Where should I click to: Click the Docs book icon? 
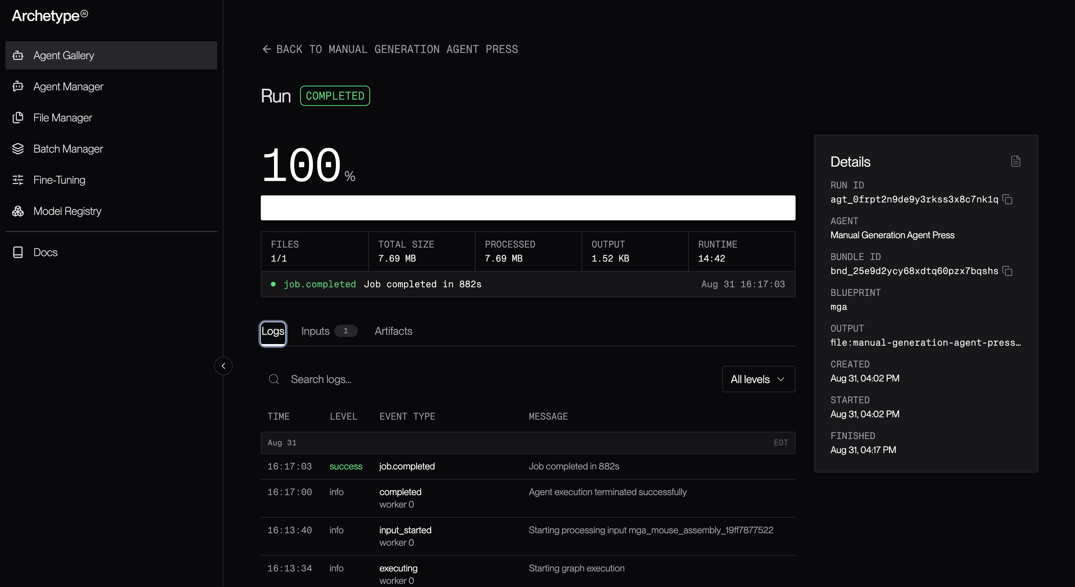tap(18, 252)
